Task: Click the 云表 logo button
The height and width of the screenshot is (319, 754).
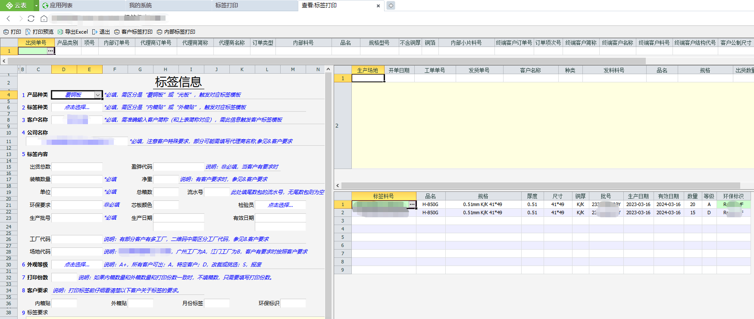Action: click(16, 6)
